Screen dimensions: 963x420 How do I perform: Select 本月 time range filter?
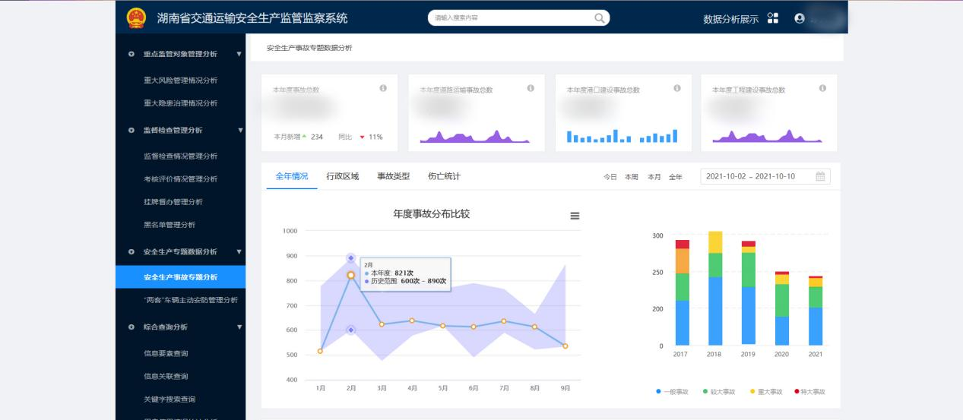(x=654, y=177)
